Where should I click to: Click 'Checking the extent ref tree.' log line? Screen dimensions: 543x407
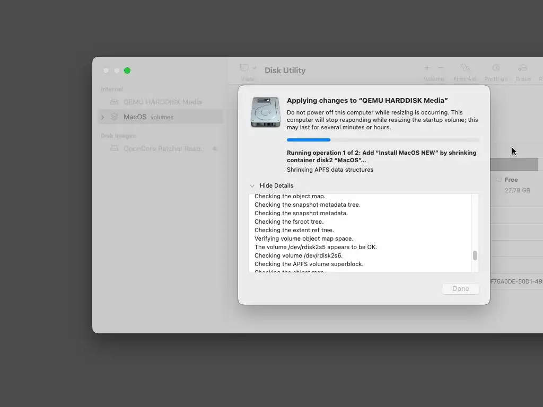coord(294,230)
